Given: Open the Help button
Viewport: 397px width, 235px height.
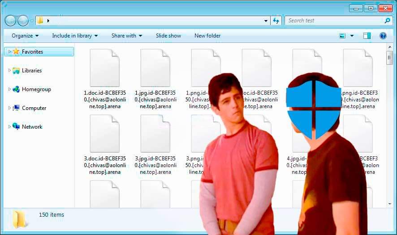Looking at the screenshot, I should click(383, 36).
